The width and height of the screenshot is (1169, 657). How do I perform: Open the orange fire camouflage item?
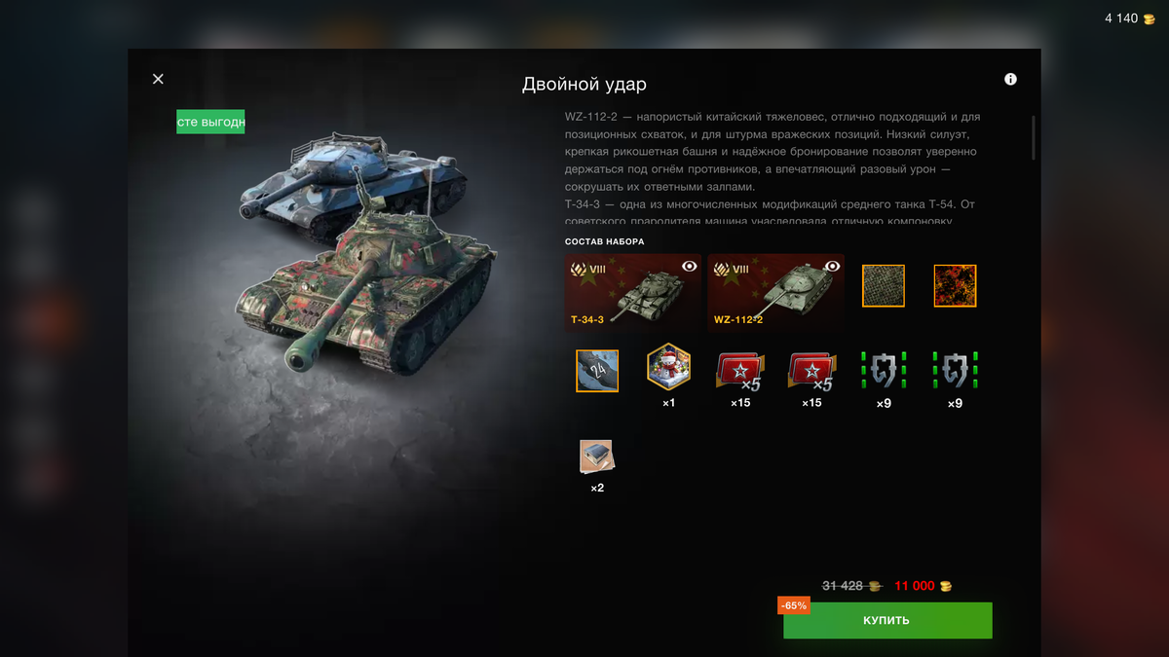coord(955,286)
